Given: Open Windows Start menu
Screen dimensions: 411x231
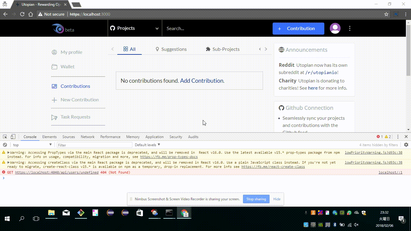Looking at the screenshot, I should 7,219.
